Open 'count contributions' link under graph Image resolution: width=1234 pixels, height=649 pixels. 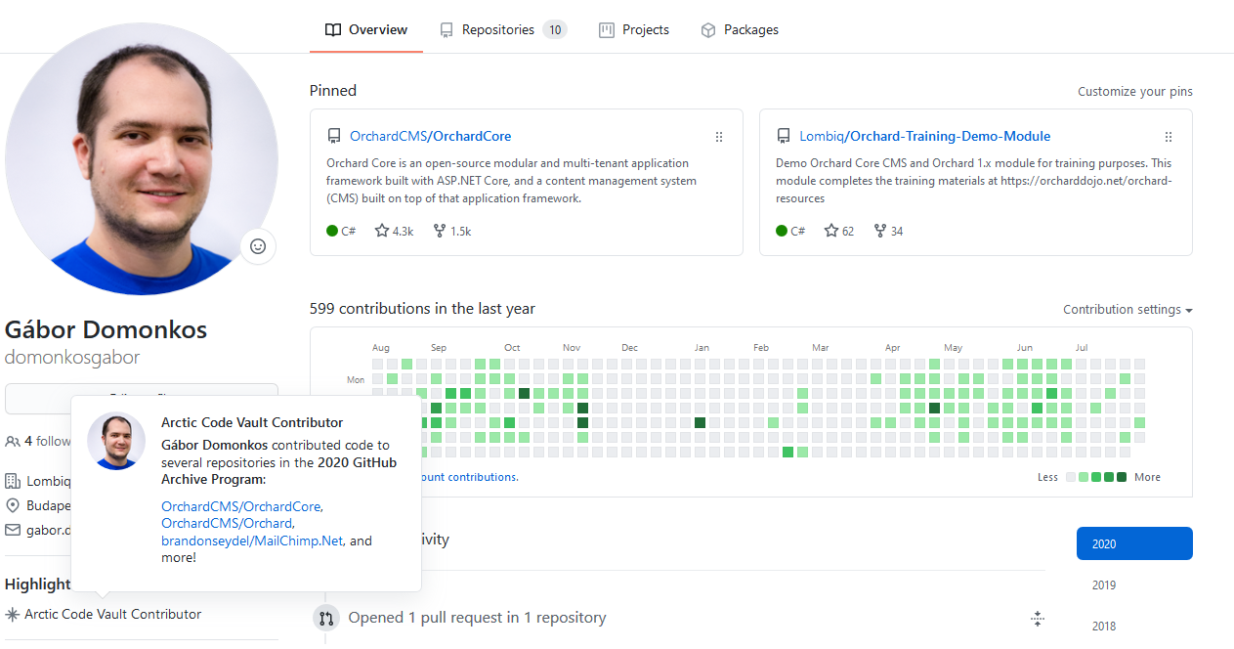click(468, 477)
